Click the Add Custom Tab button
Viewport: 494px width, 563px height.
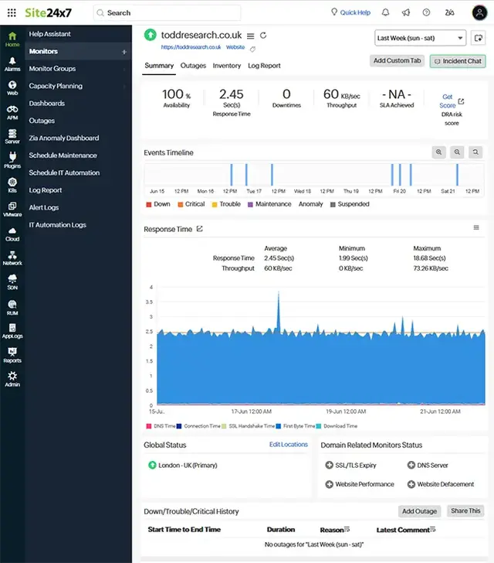click(398, 60)
